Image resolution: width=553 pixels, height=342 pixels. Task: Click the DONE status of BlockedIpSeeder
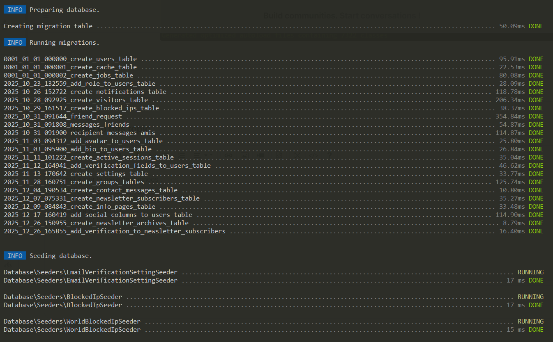pos(536,305)
